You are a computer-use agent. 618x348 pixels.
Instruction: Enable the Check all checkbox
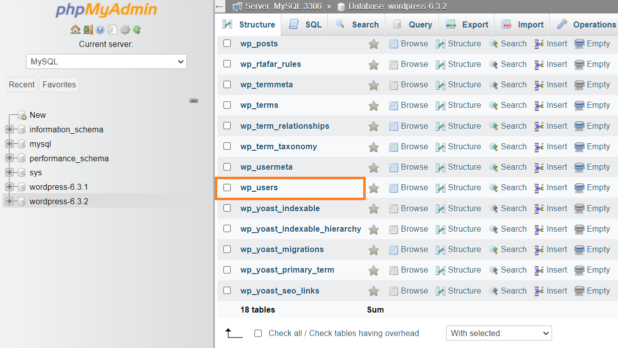pyautogui.click(x=258, y=333)
